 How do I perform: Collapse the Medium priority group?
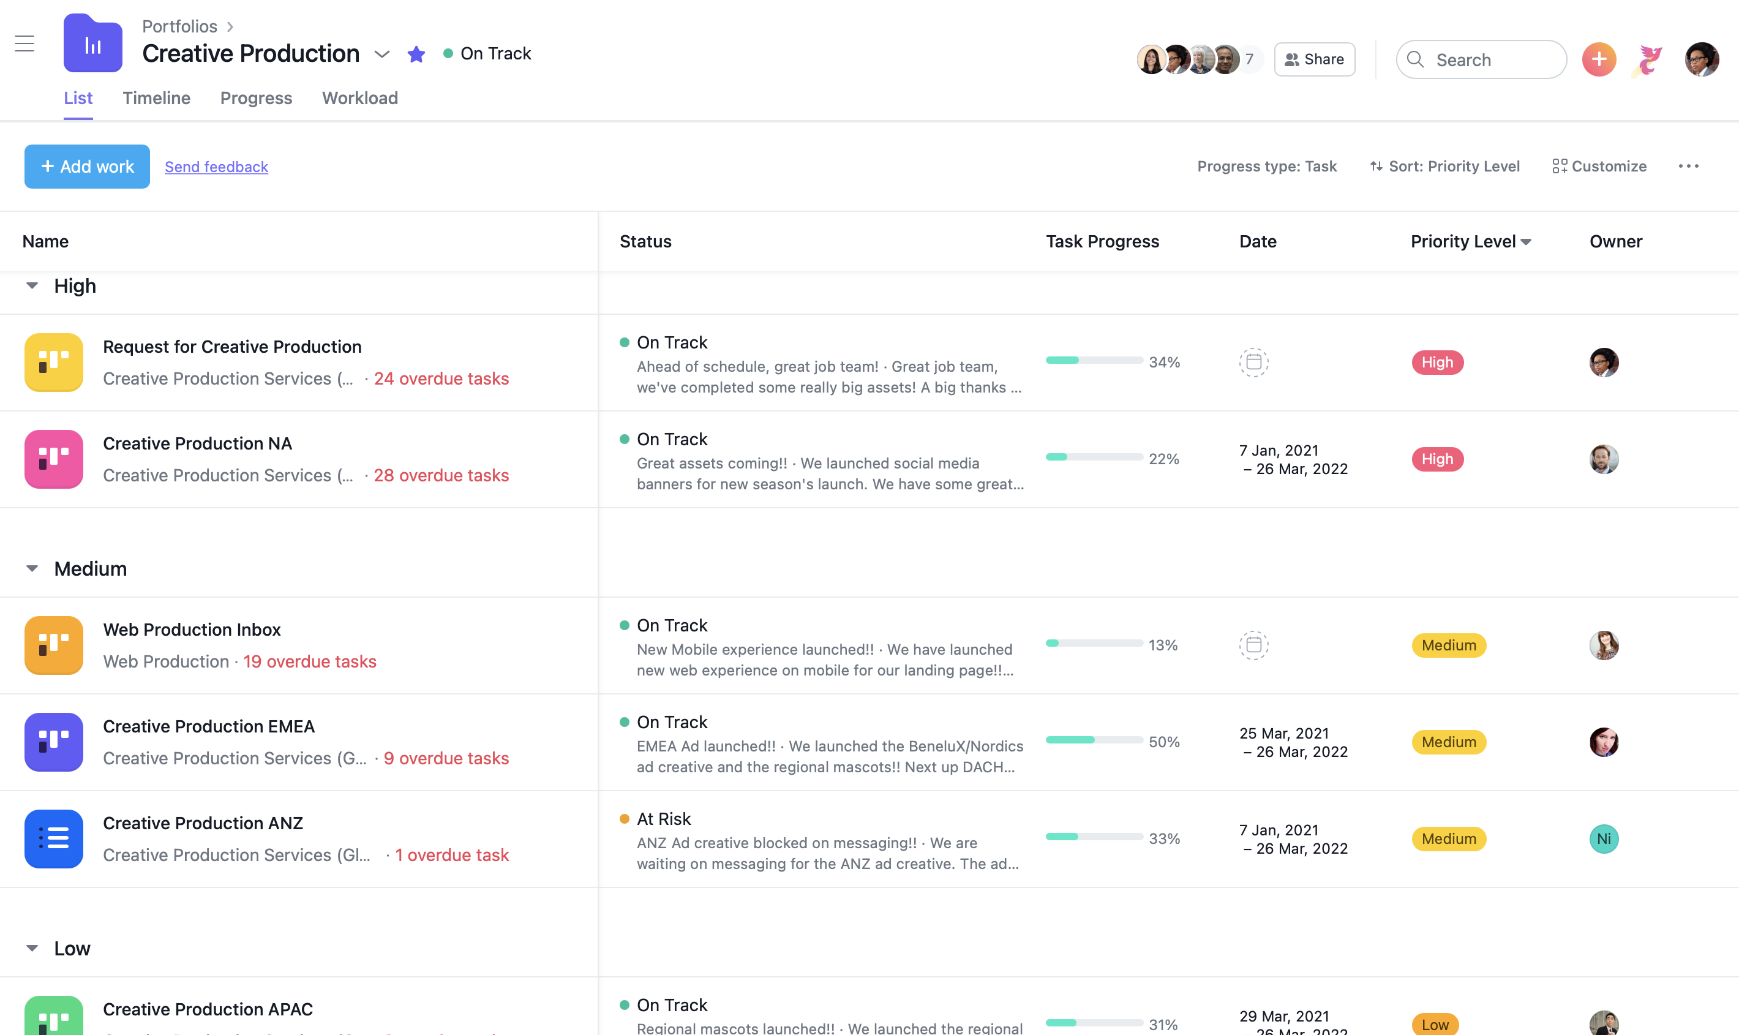[31, 568]
